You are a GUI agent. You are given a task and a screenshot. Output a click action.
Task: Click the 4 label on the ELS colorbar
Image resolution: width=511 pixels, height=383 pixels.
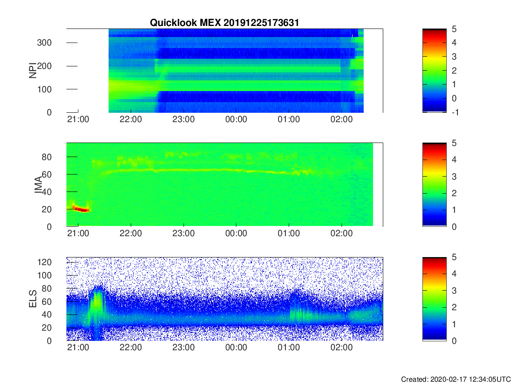pyautogui.click(x=454, y=274)
